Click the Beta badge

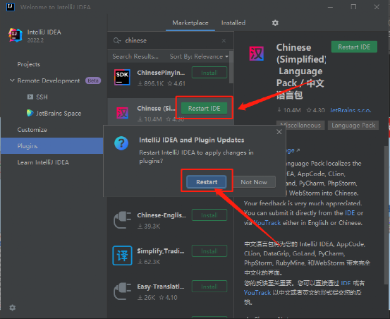click(x=93, y=80)
